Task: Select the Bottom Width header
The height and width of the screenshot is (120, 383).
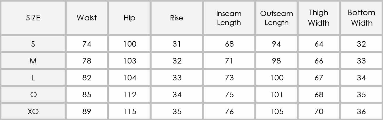Action: pyautogui.click(x=362, y=18)
